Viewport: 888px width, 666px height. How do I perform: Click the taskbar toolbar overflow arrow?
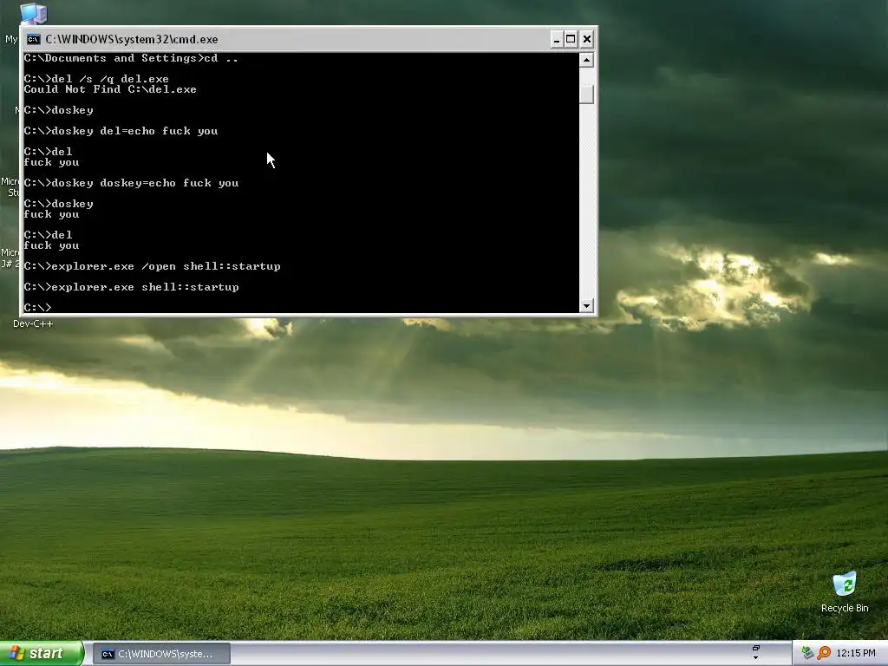(755, 657)
